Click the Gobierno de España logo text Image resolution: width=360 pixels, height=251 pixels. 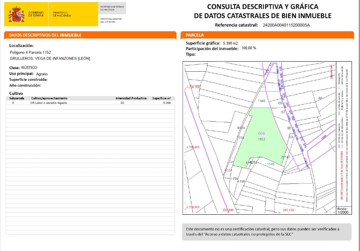point(36,14)
